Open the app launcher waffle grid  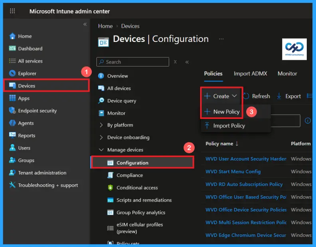[12, 11]
